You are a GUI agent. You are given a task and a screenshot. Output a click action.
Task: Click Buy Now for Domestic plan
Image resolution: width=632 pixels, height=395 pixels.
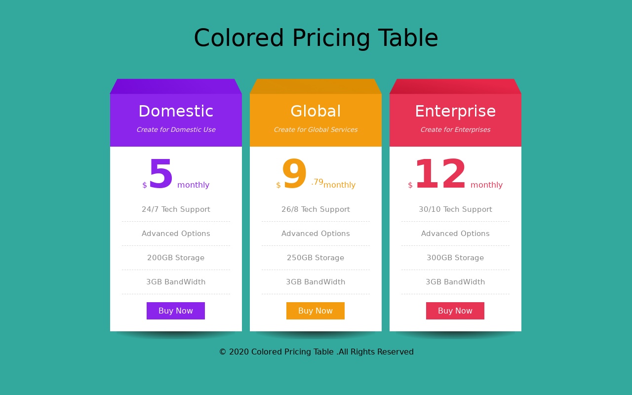[x=176, y=311]
